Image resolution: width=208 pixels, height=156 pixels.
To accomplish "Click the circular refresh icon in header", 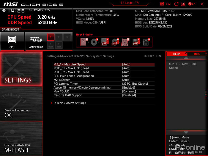I will pyautogui.click(x=176, y=4).
